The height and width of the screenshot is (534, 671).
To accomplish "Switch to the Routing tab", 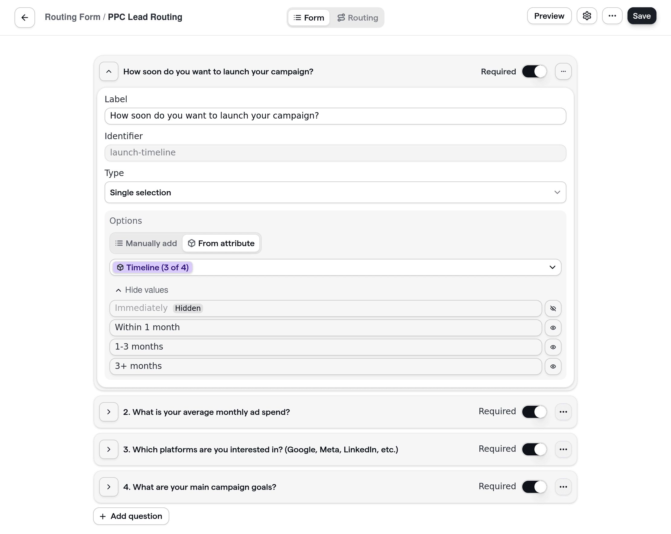I will coord(358,18).
